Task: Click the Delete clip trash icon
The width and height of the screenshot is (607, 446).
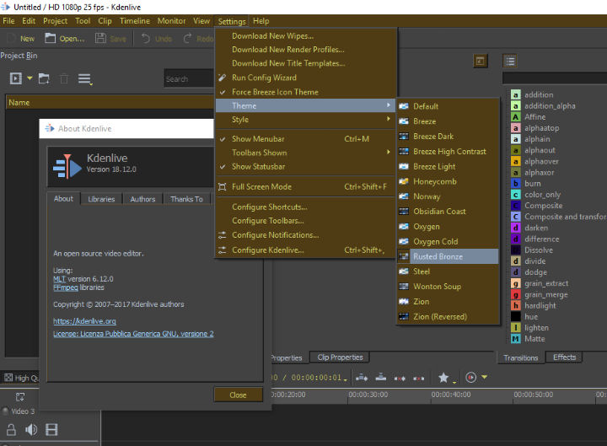Action: (x=64, y=78)
